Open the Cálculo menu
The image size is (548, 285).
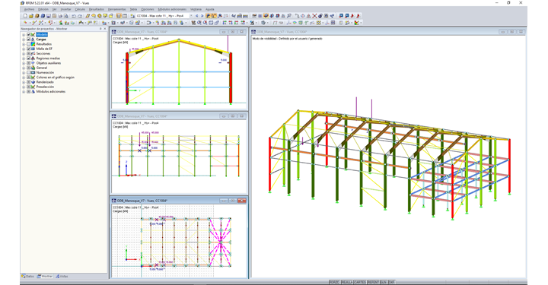coord(80,9)
